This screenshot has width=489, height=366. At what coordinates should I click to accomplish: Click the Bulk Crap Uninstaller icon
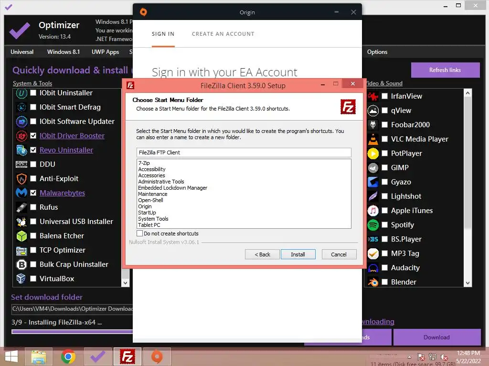click(x=21, y=264)
